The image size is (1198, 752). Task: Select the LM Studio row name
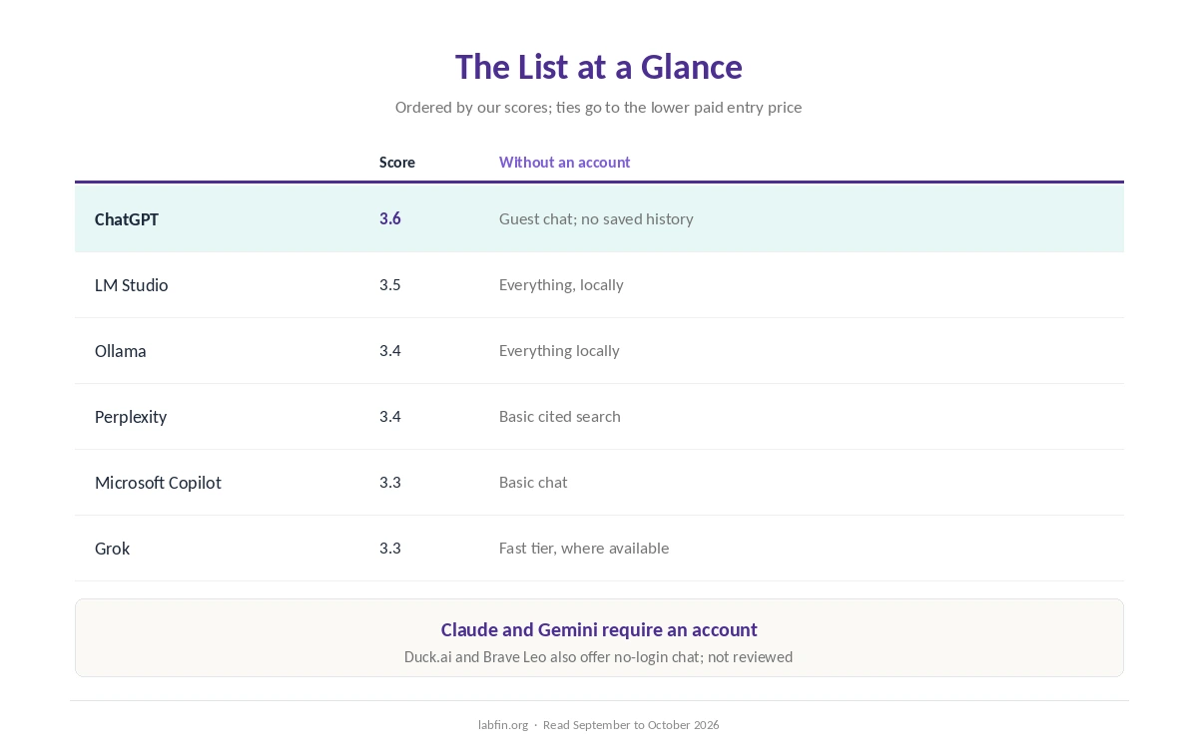point(132,285)
